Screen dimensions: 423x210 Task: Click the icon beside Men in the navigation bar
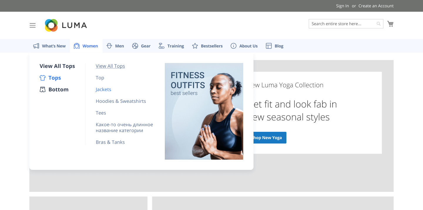point(109,46)
